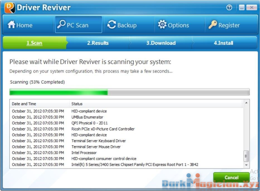Select QPI Physical 0 - 2D11 entry
This screenshot has height=191, width=260.
pos(126,123)
